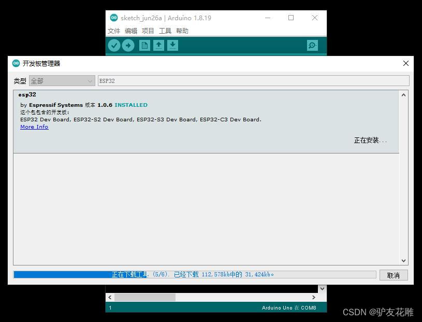The height and width of the screenshot is (322, 422).
Task: Open the 项目 menu
Action: pos(148,31)
